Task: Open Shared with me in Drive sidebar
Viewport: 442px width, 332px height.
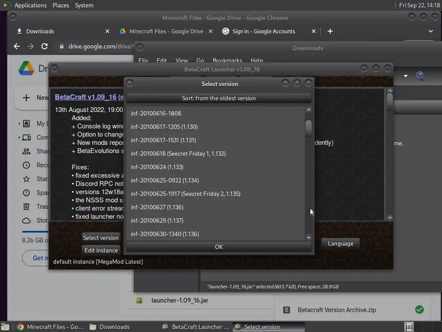Action: pos(35,151)
